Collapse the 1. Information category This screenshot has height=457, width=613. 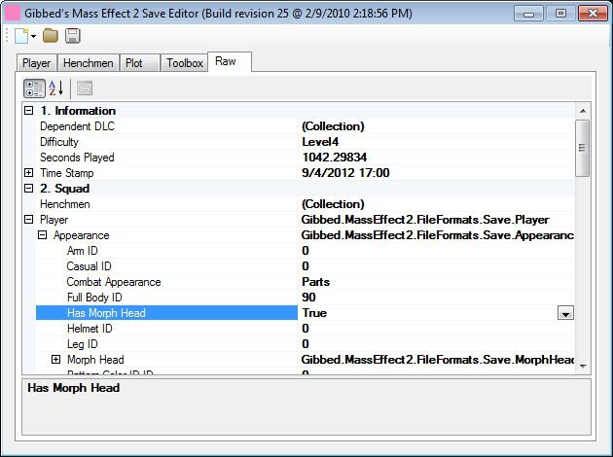click(x=28, y=111)
